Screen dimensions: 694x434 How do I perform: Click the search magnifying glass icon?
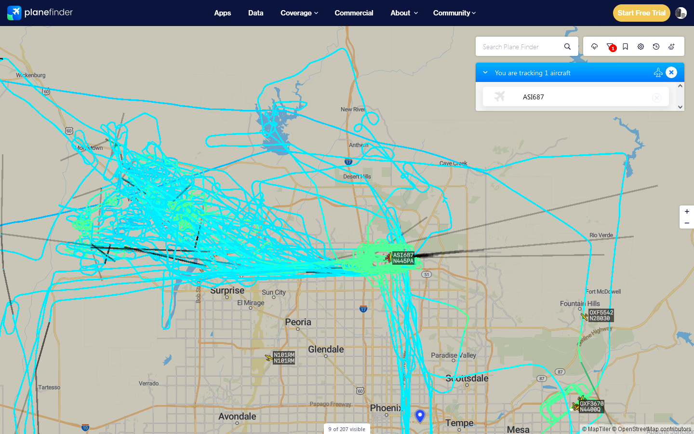[567, 47]
